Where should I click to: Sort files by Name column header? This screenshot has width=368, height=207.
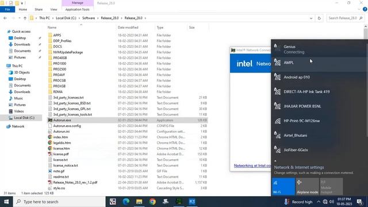click(52, 28)
